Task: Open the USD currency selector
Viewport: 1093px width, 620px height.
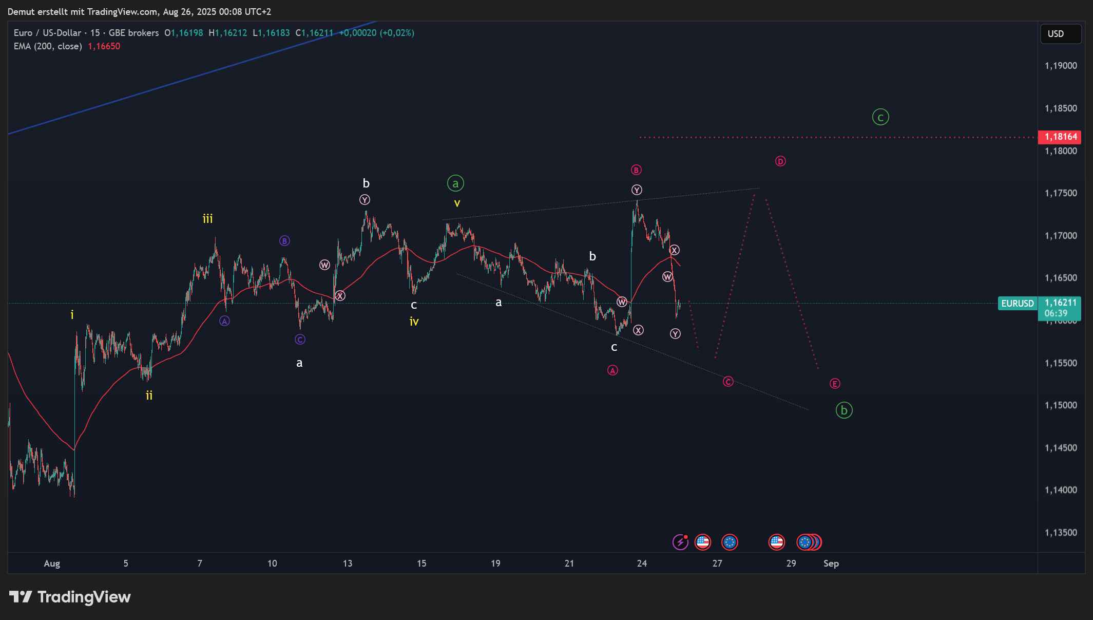Action: (1060, 34)
